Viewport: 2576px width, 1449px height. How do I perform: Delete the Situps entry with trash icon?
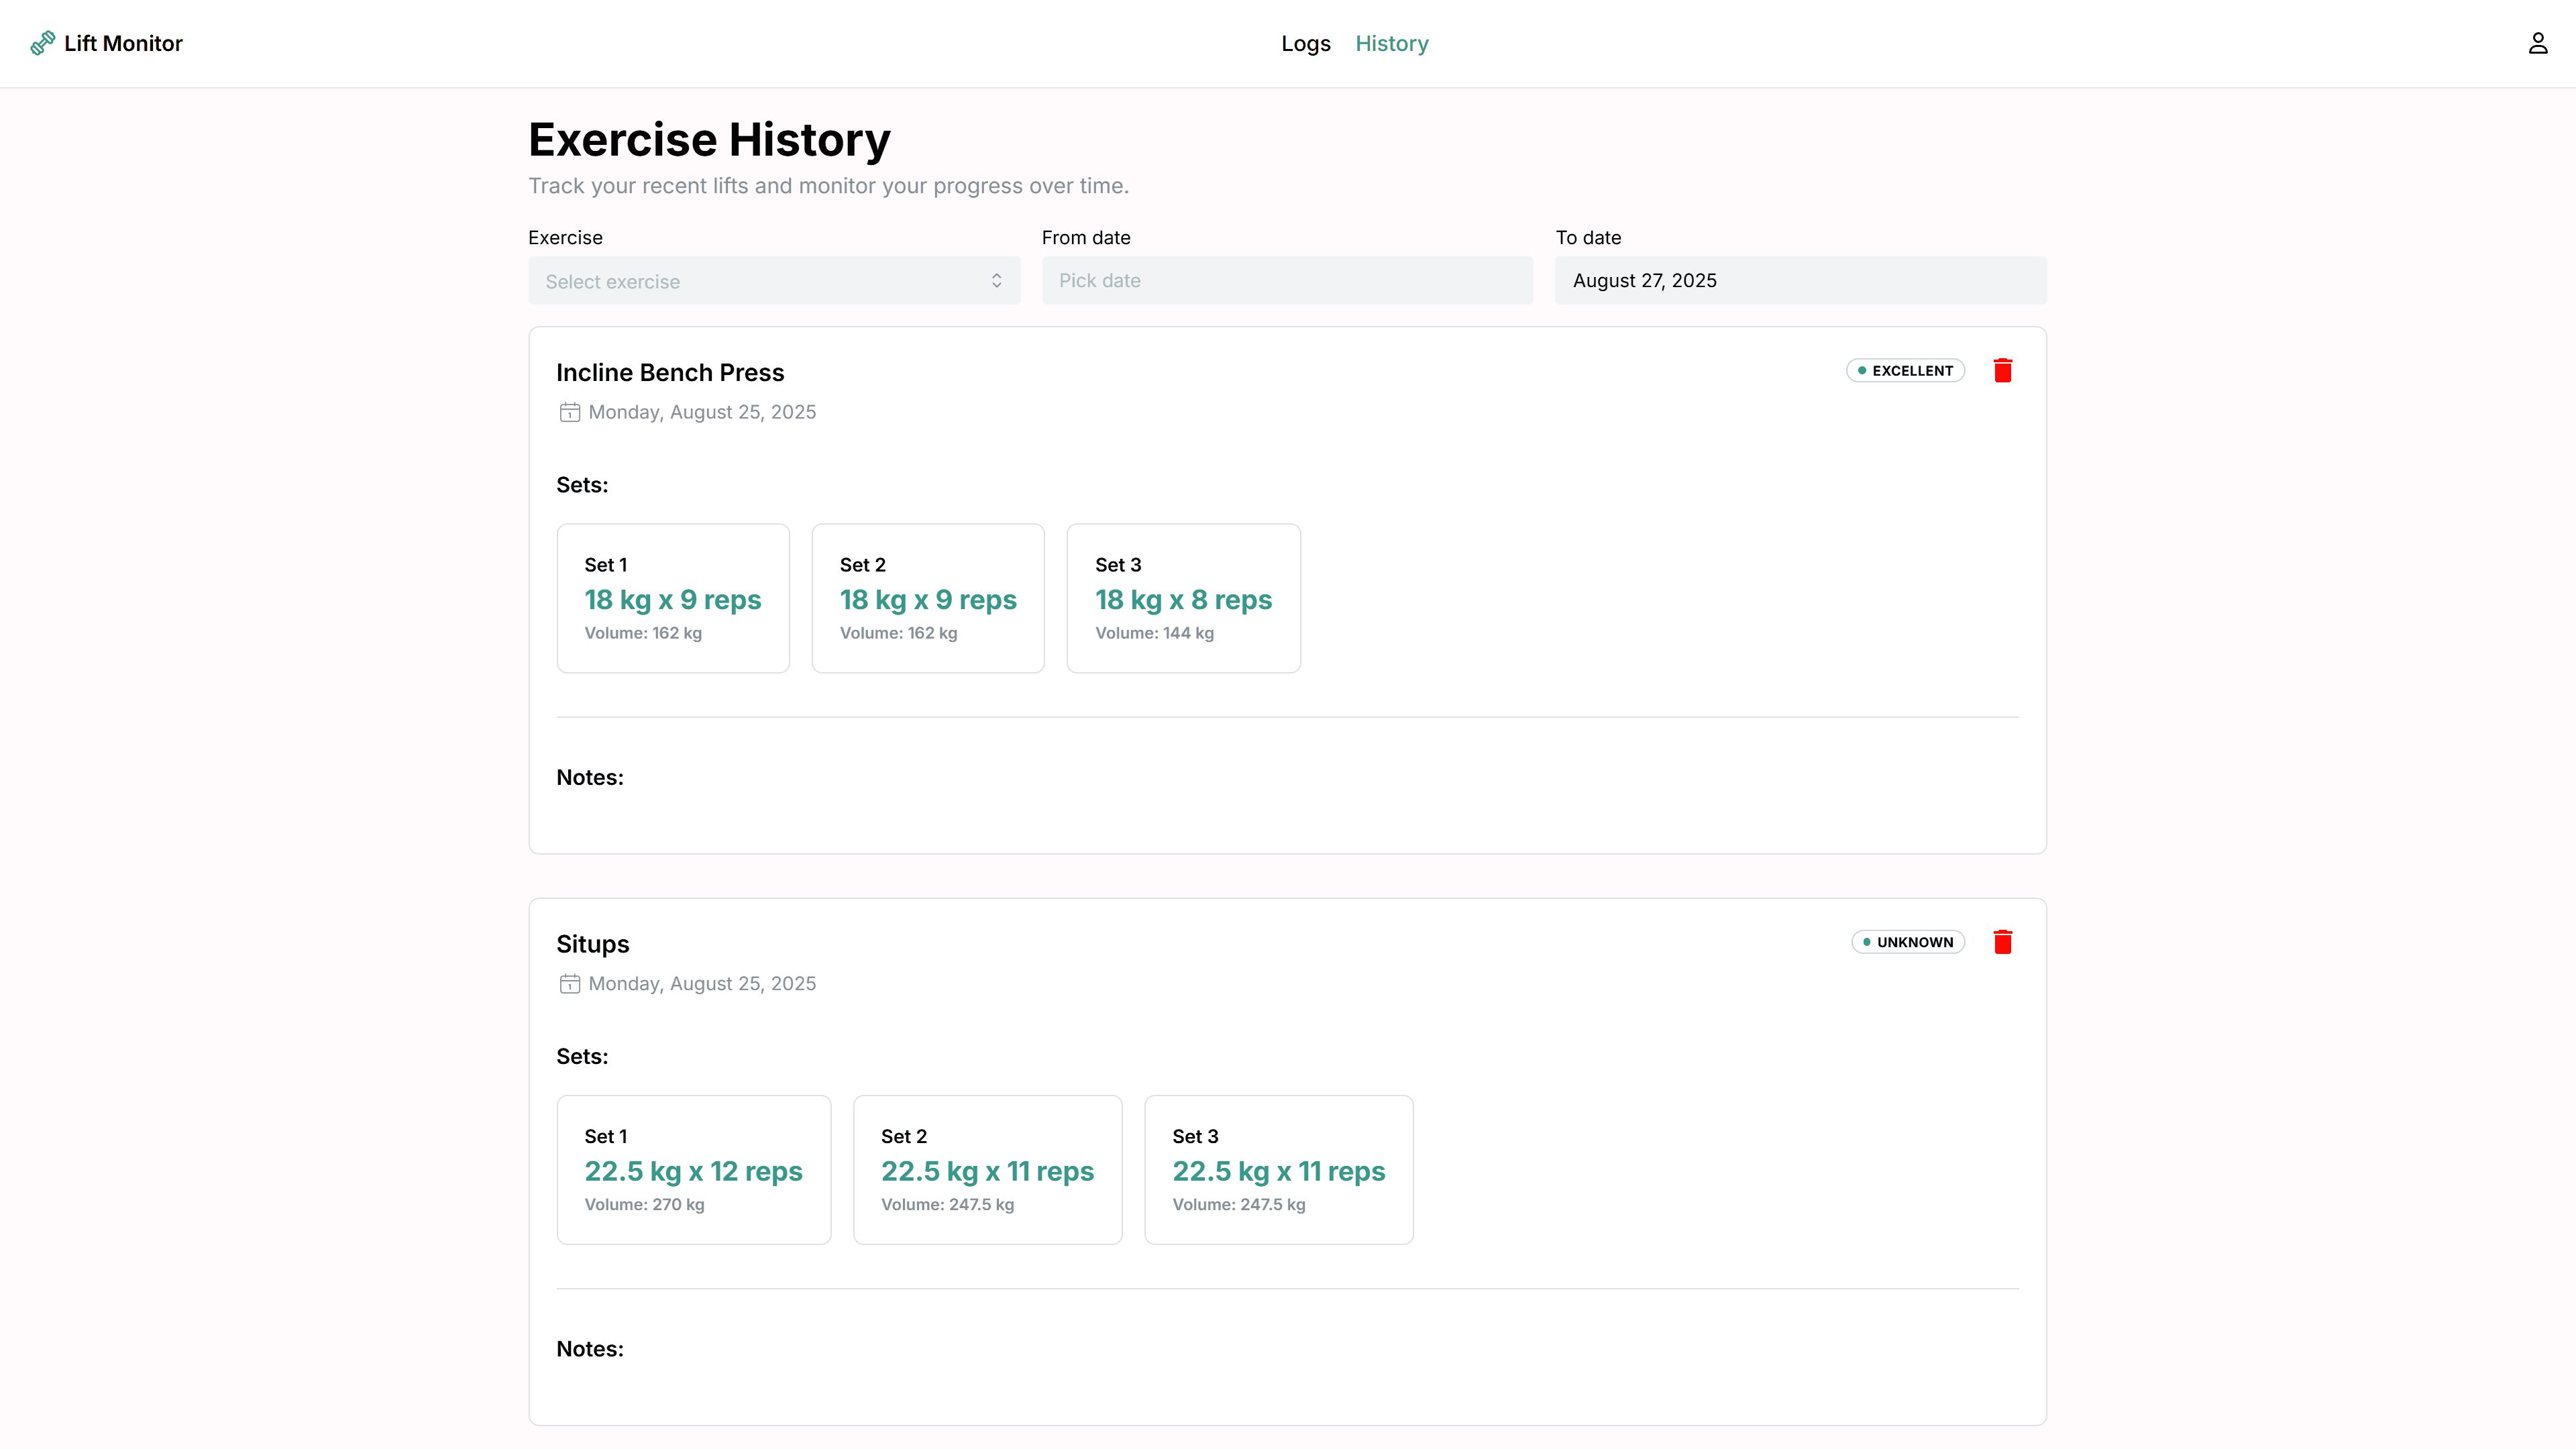click(2002, 942)
